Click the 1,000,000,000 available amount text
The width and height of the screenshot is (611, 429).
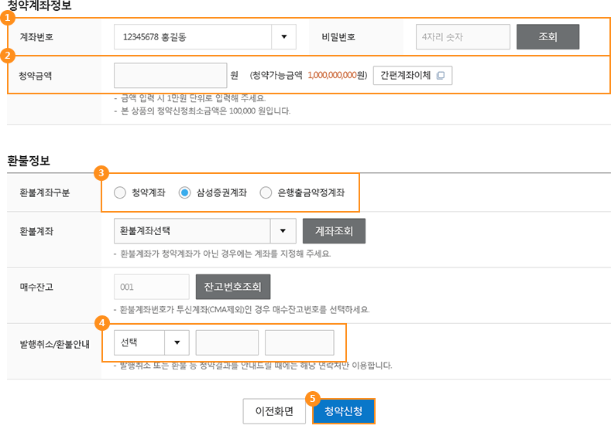[x=332, y=76]
